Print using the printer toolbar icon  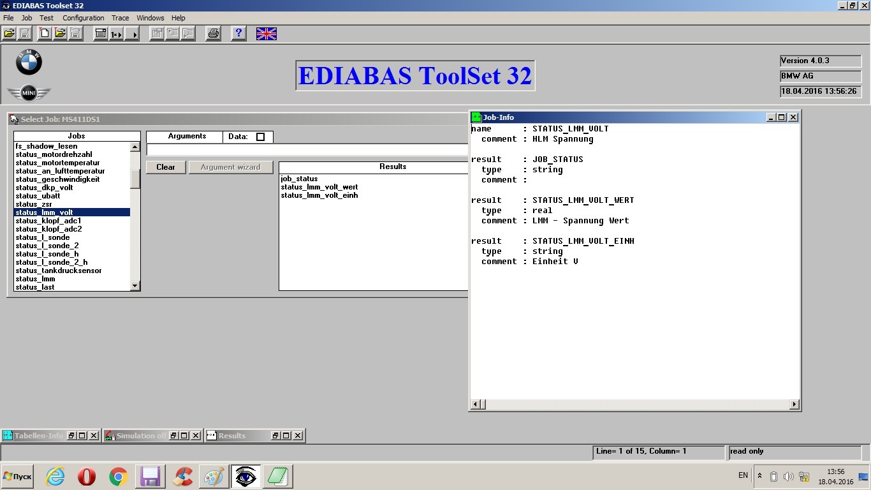pyautogui.click(x=214, y=34)
